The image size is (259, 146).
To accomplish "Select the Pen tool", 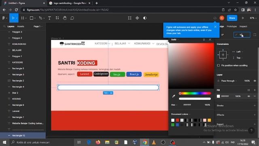I will [x=40, y=18].
